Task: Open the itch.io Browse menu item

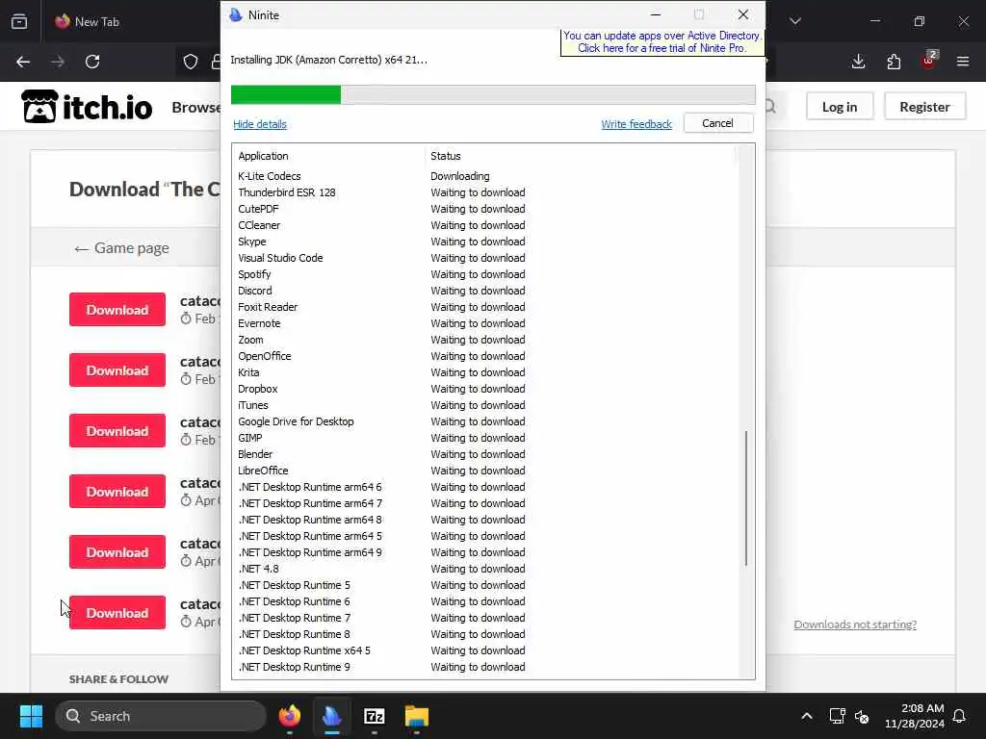Action: (195, 108)
